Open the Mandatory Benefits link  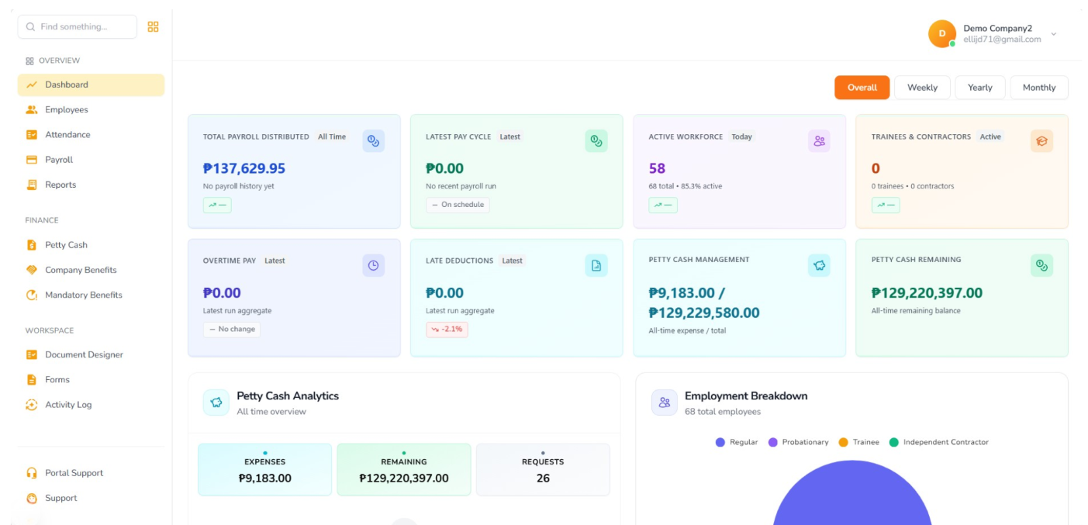(91, 295)
